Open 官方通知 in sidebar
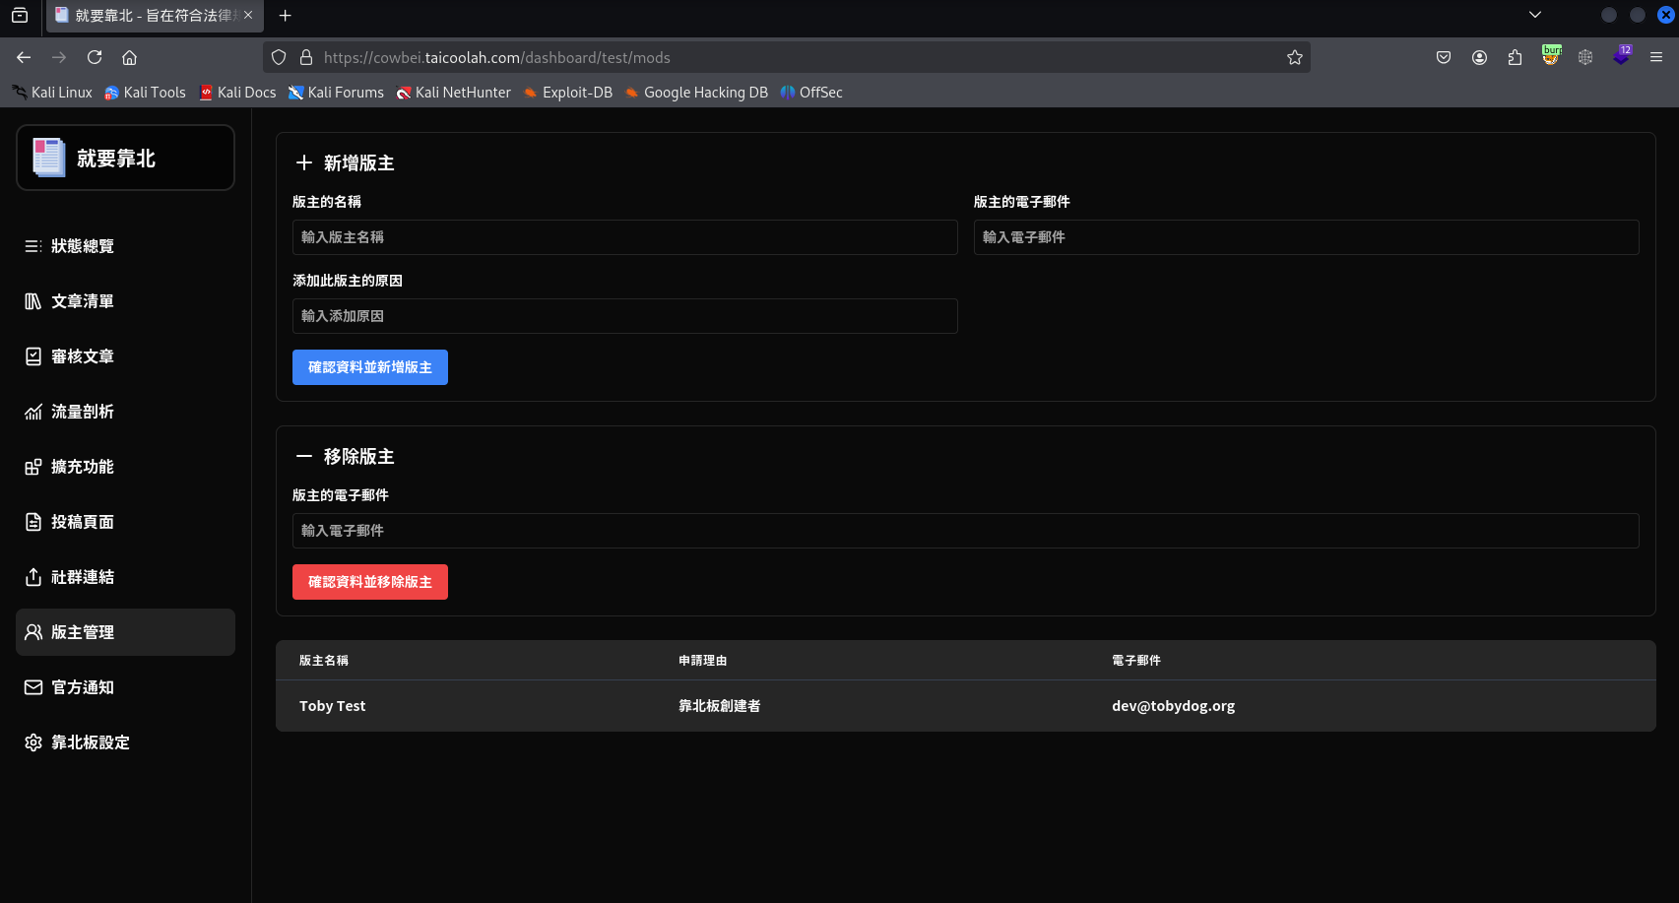This screenshot has width=1679, height=903. [x=125, y=687]
